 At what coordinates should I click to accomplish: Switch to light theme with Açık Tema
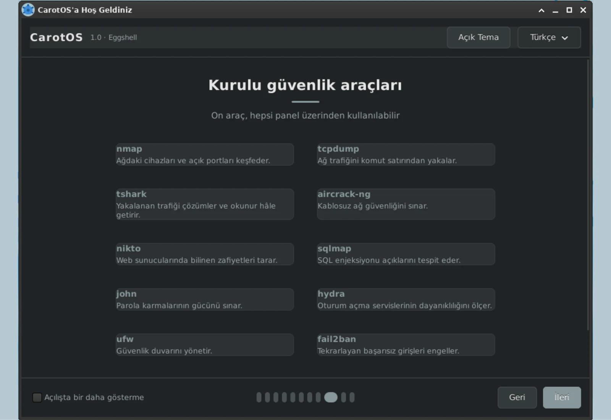(x=478, y=37)
